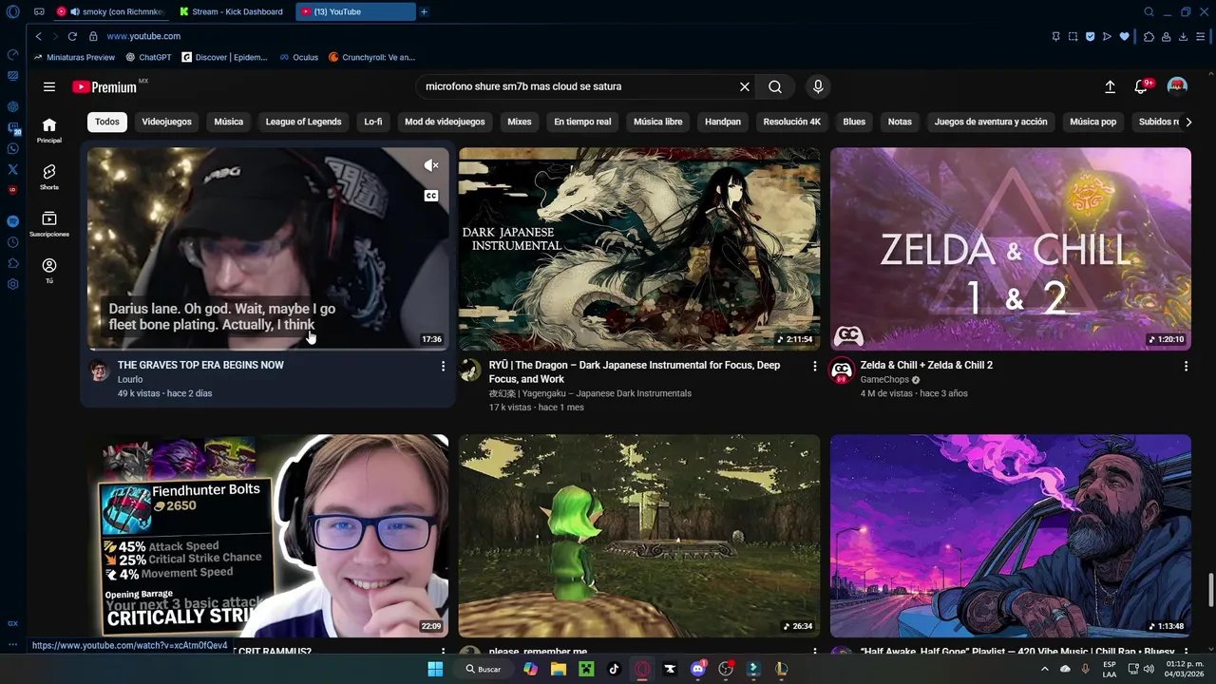Open the purple smoking man playlist thumbnail
Screen dimensions: 1216x684
pyautogui.click(x=1011, y=536)
